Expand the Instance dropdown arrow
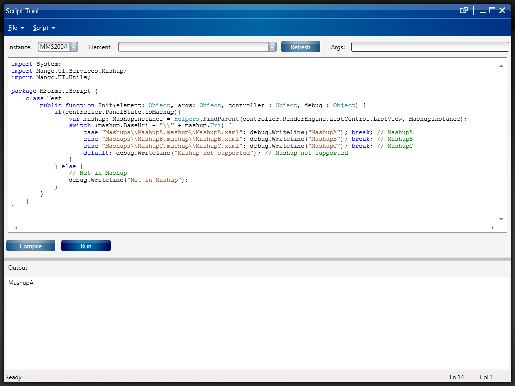 [x=74, y=47]
